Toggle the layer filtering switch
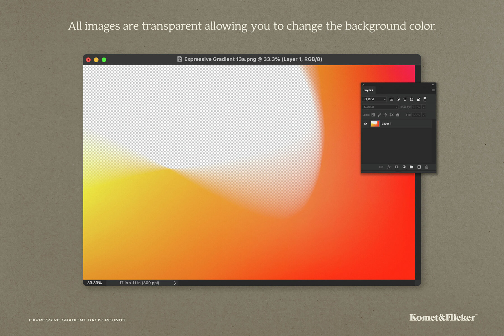 (425, 99)
